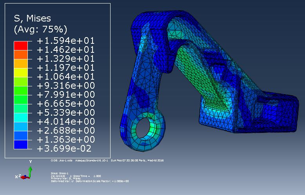Click legend value +1.064e+01
Image resolution: width=305 pixels, height=195 pixels.
coord(66,77)
